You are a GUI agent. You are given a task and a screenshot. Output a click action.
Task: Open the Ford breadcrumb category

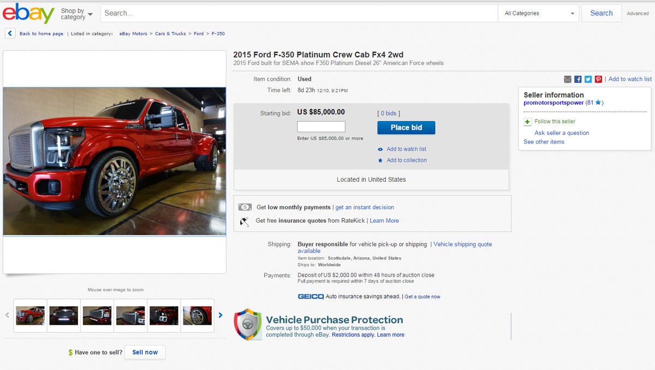point(199,34)
